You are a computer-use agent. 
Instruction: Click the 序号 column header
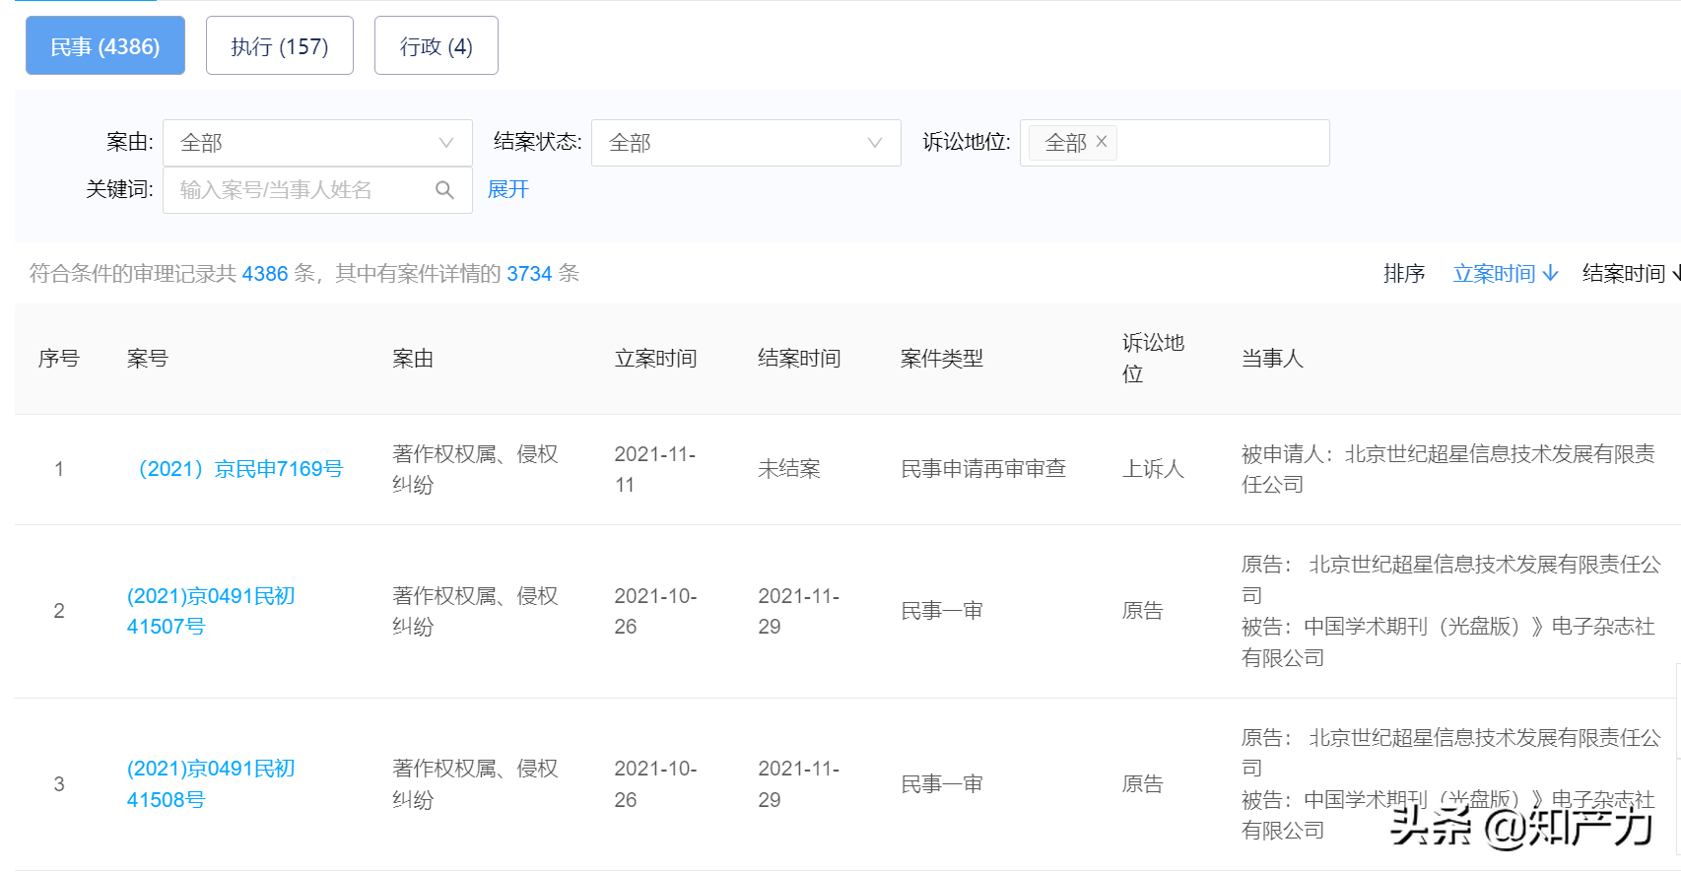59,359
